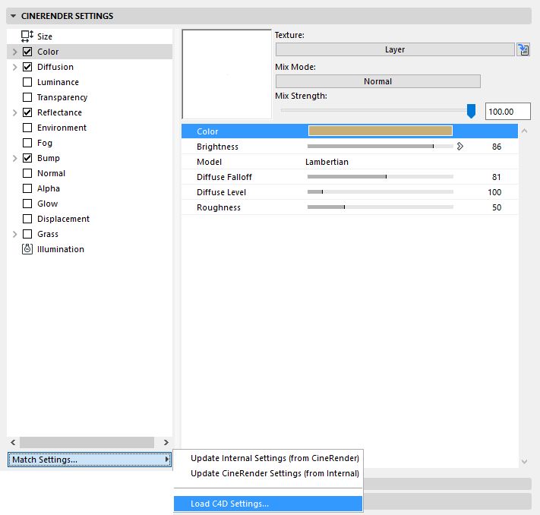Uncheck the Reflectance checkbox
Viewport: 540px width, 515px height.
pyautogui.click(x=27, y=112)
